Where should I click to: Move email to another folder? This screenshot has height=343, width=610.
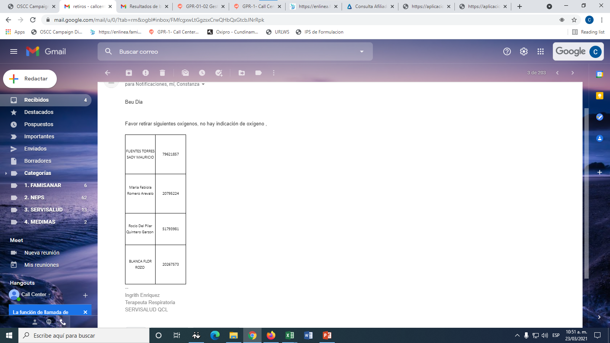(242, 73)
